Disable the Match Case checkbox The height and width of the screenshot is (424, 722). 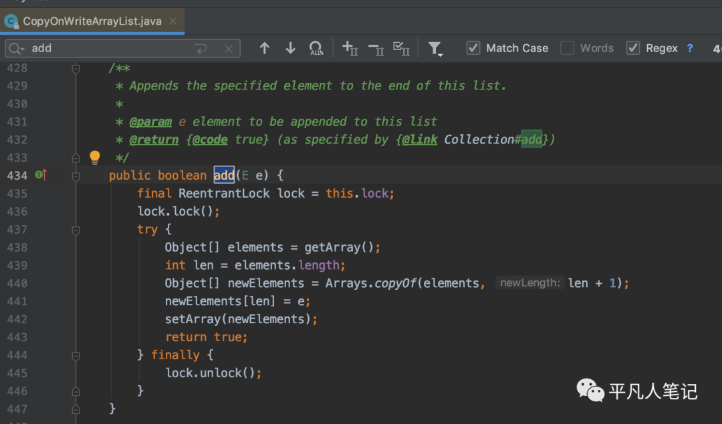pyautogui.click(x=473, y=48)
